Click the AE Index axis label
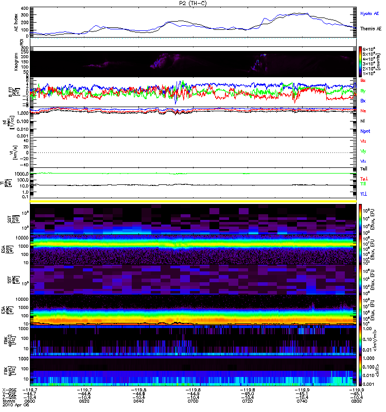 [x=16, y=23]
